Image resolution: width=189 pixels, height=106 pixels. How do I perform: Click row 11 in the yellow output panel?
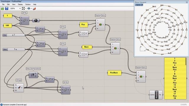[175, 80]
